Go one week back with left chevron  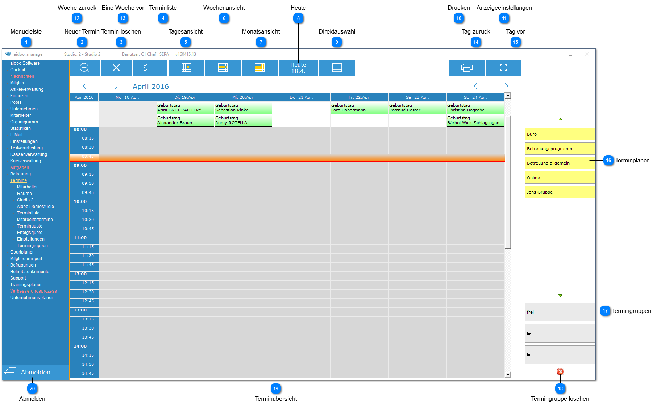click(x=85, y=86)
